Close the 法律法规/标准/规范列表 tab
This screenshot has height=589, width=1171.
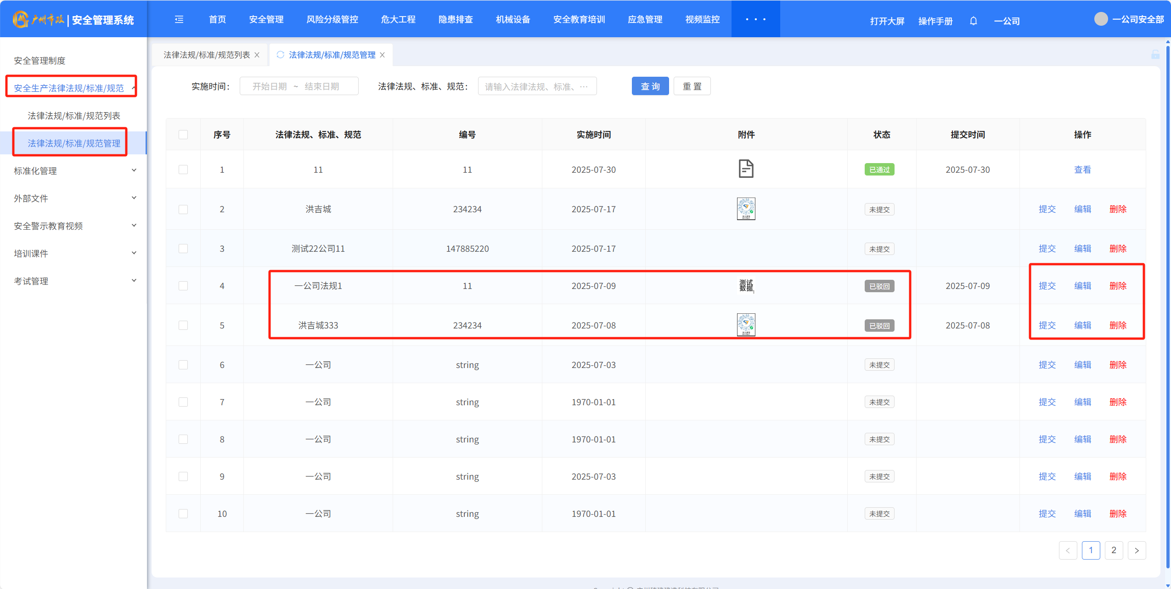click(x=257, y=55)
